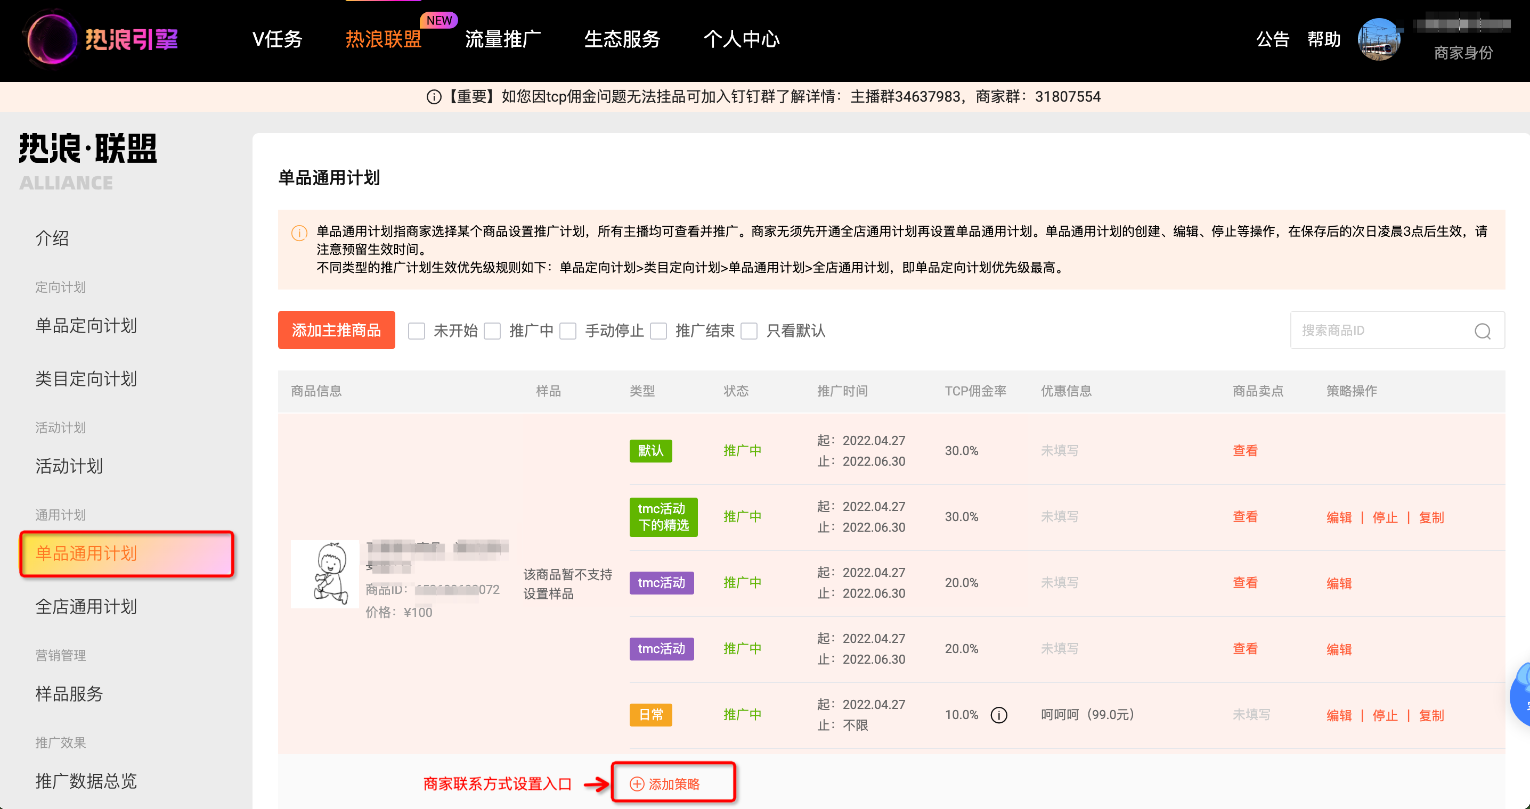The image size is (1530, 809).
Task: Click 编辑 in tmc活动下的精选 row
Action: coord(1339,517)
